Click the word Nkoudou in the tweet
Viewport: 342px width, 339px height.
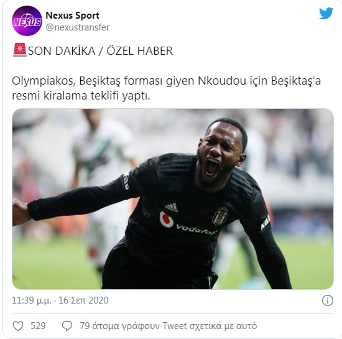(222, 81)
